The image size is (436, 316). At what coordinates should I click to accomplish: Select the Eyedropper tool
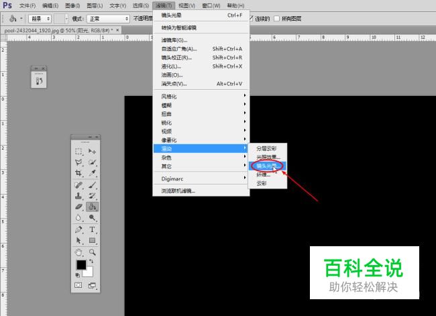[x=92, y=173]
